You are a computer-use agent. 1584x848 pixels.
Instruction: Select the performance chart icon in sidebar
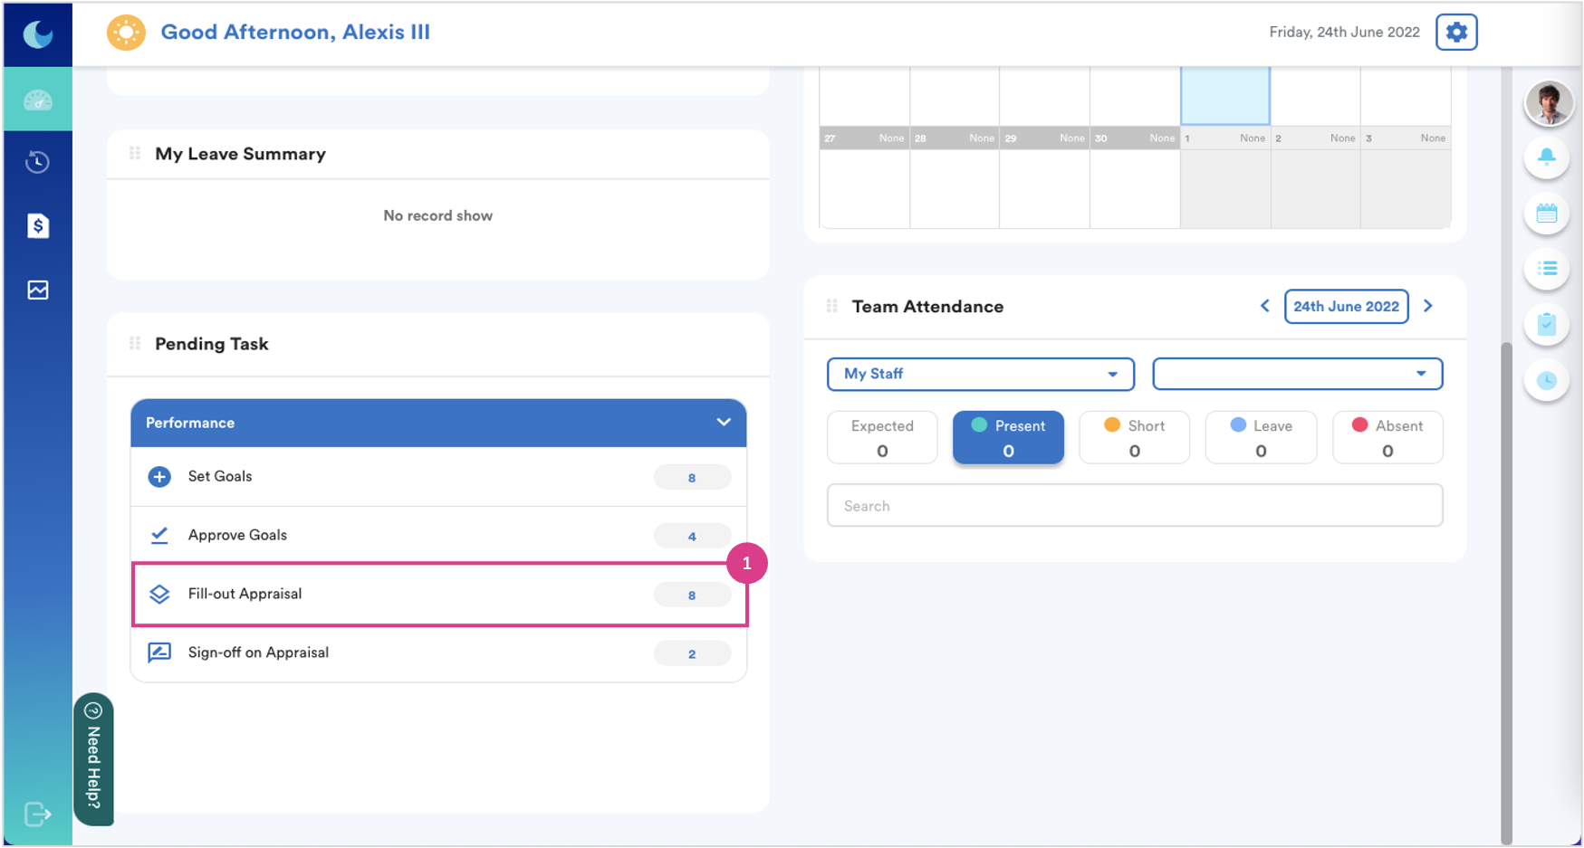[x=37, y=290]
